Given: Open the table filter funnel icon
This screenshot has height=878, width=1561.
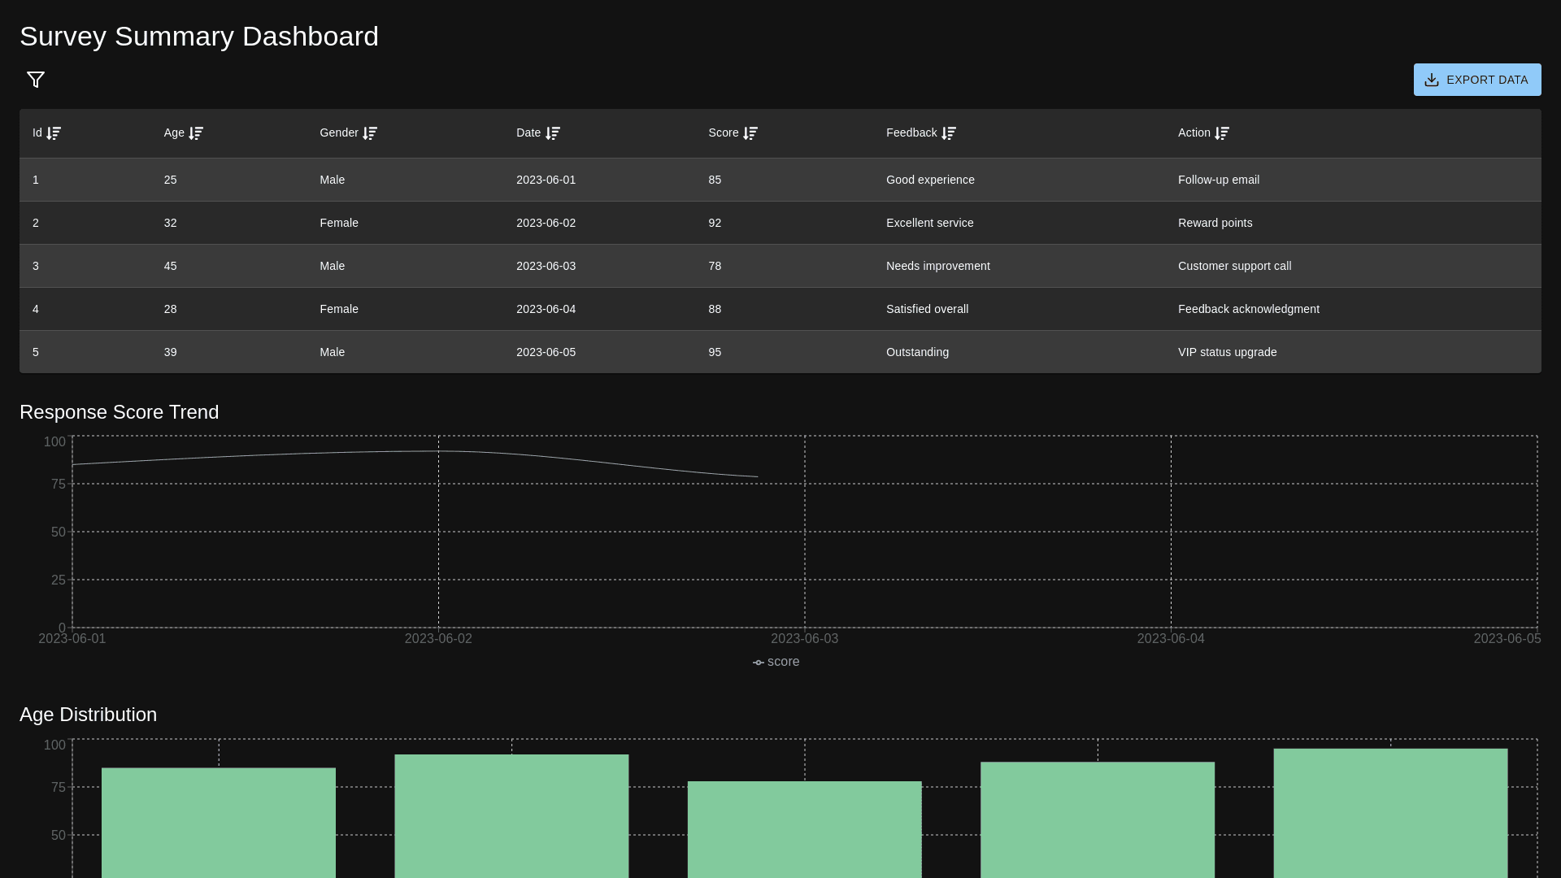Looking at the screenshot, I should (36, 80).
